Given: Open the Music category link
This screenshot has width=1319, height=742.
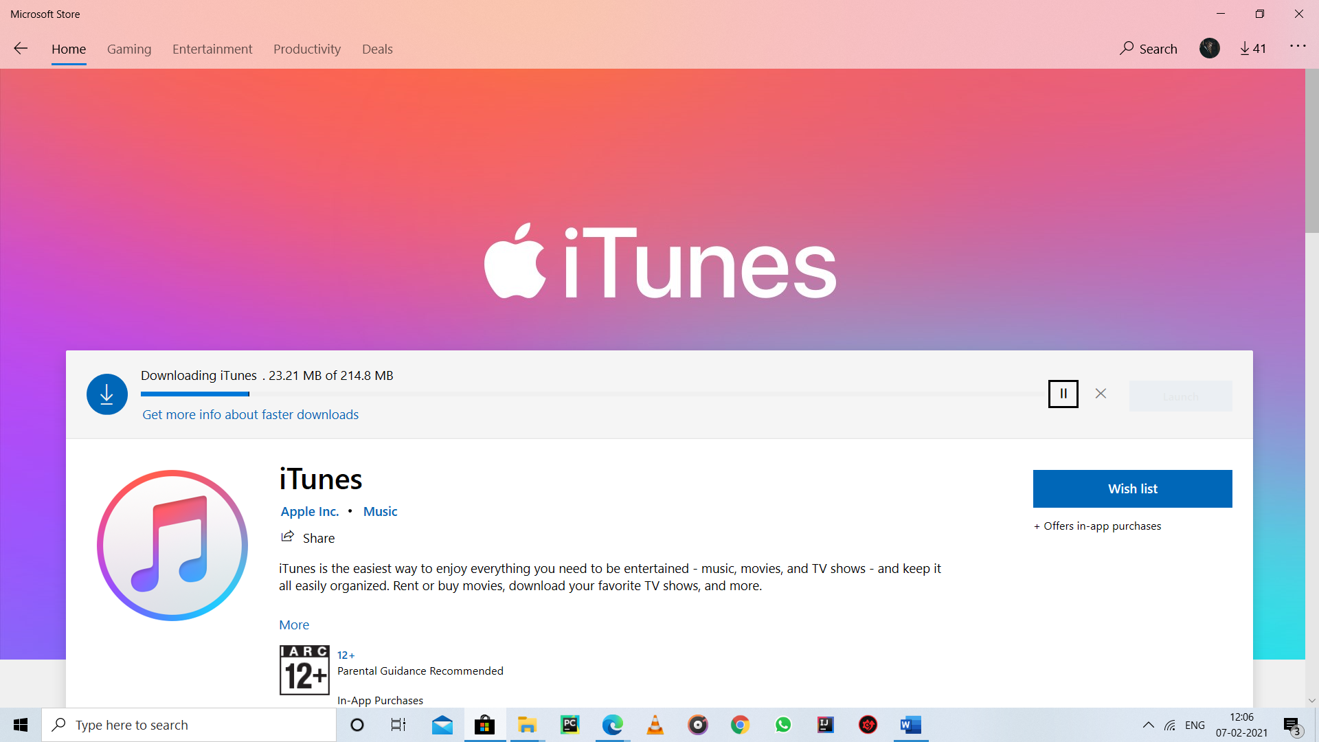Looking at the screenshot, I should point(381,511).
